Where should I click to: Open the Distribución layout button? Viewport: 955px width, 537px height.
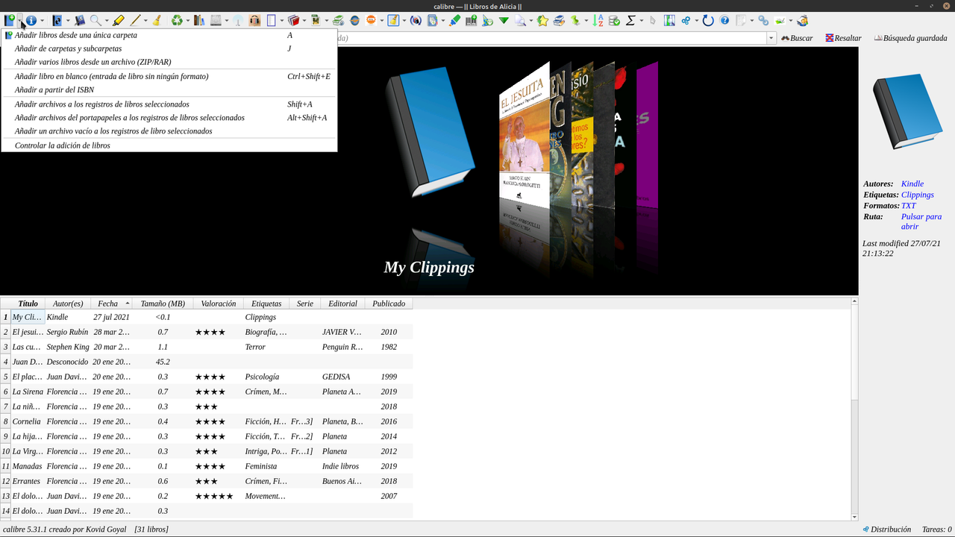[x=886, y=529]
